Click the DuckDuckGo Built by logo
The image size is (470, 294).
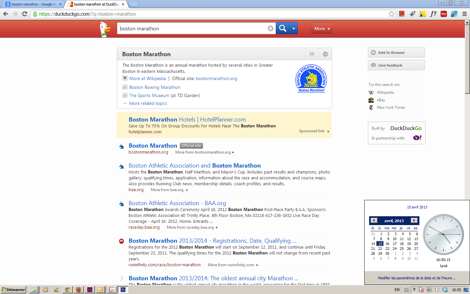(x=406, y=128)
